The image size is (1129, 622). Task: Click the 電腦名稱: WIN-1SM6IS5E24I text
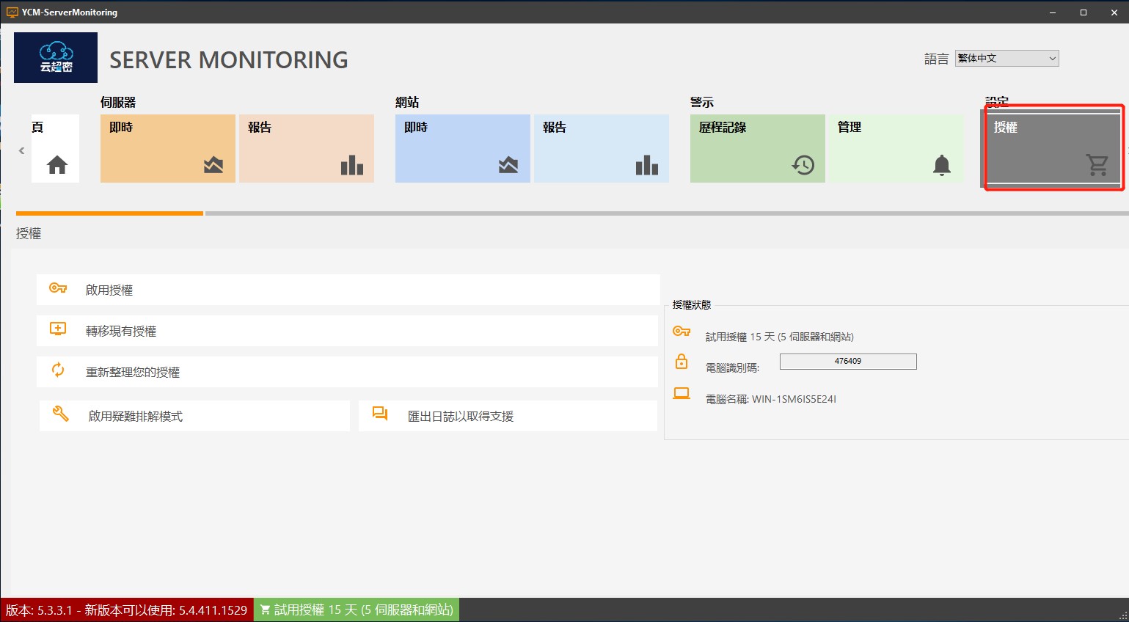pos(770,399)
